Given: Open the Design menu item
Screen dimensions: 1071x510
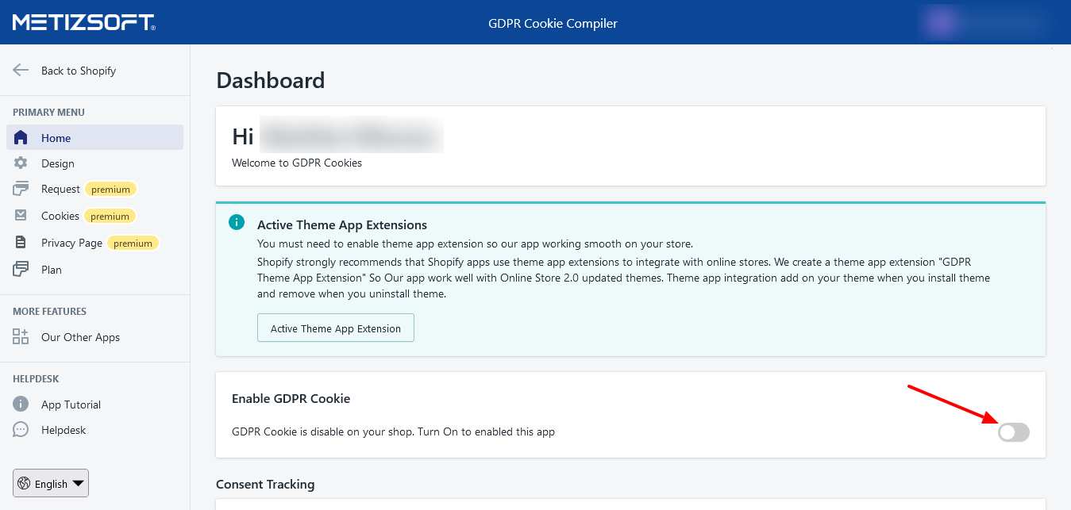Looking at the screenshot, I should point(58,163).
